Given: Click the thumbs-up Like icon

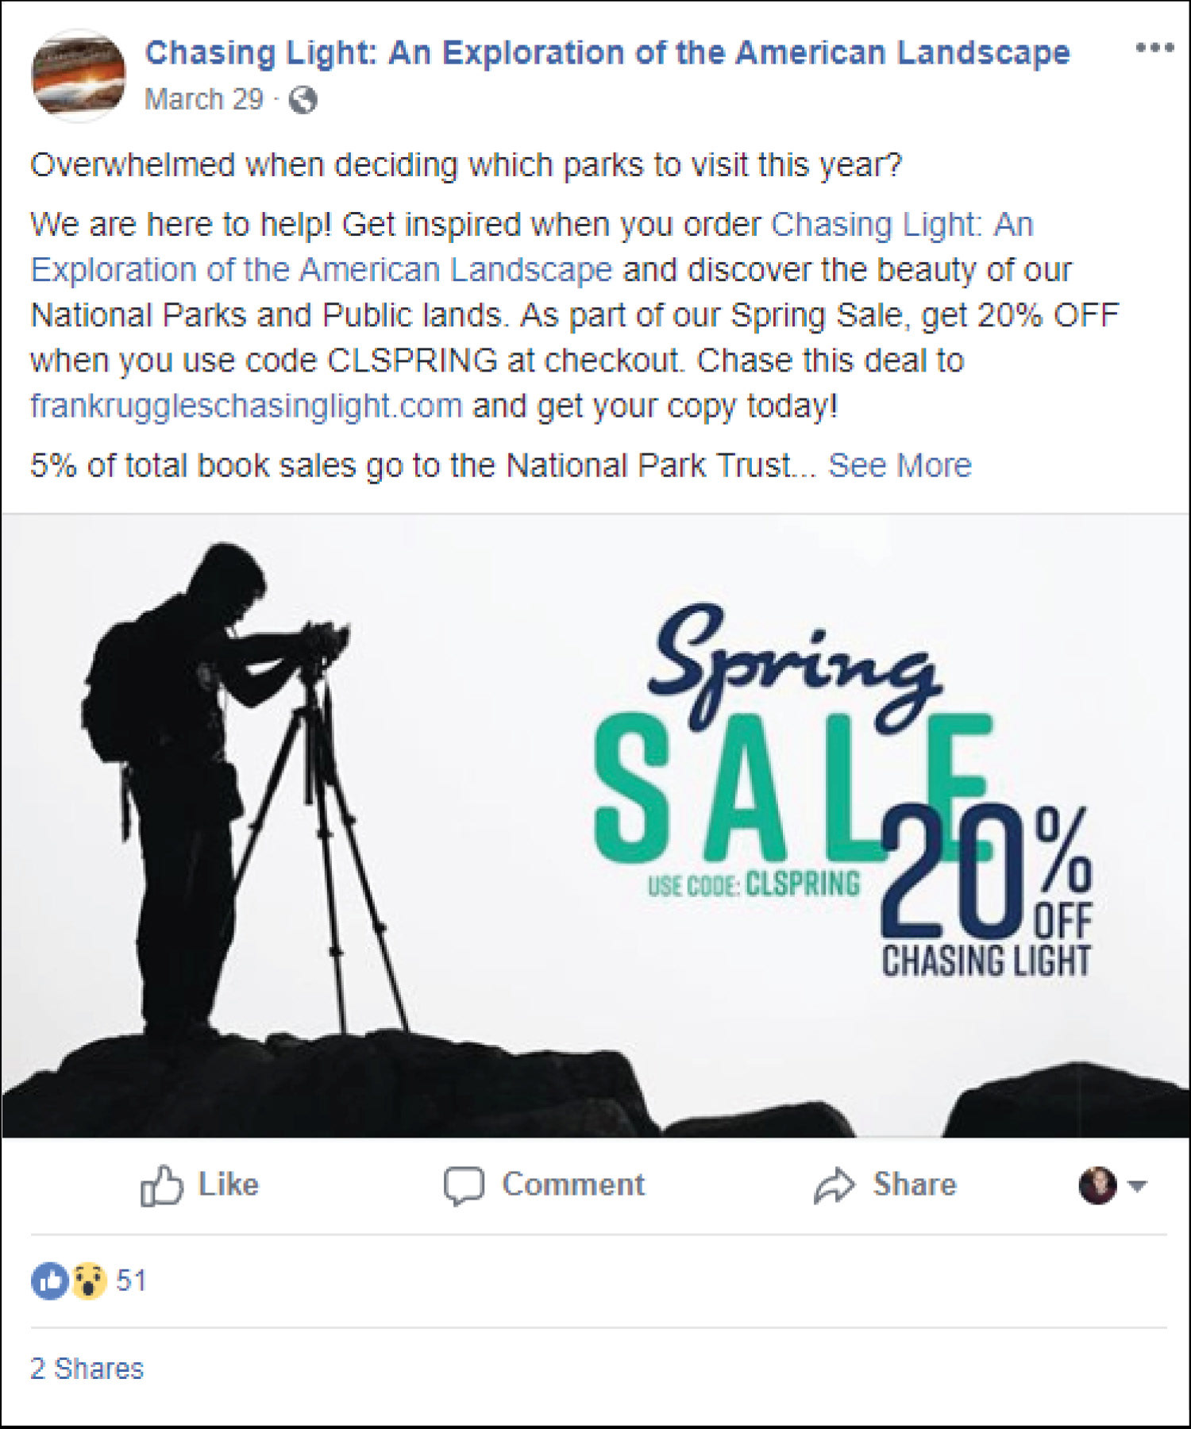Looking at the screenshot, I should pos(161,1185).
